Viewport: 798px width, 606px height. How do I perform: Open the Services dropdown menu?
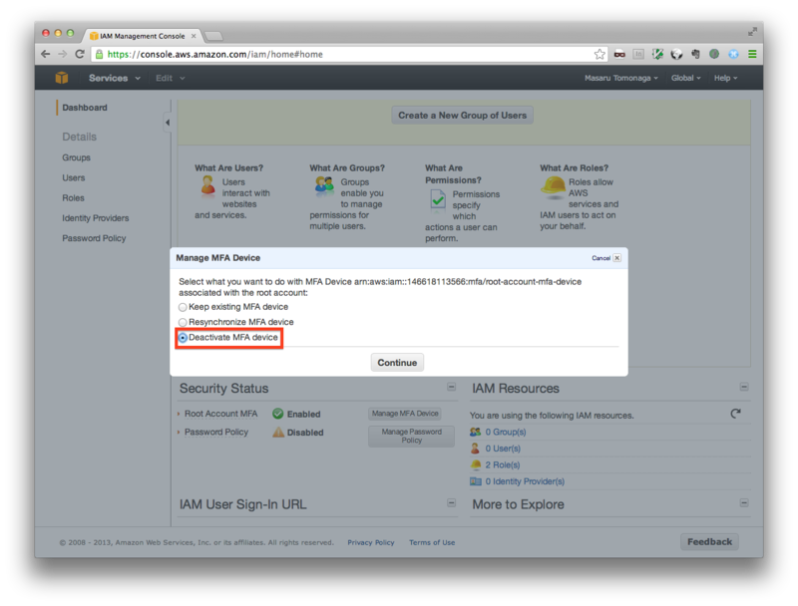coord(115,78)
